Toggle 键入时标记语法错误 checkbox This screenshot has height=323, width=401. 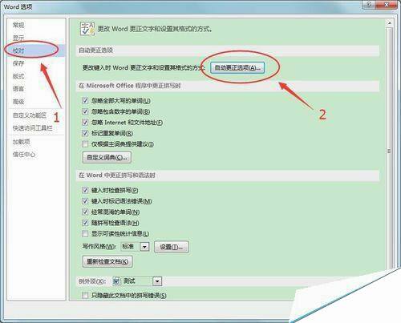[85, 201]
